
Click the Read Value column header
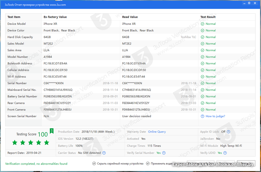pos(130,17)
